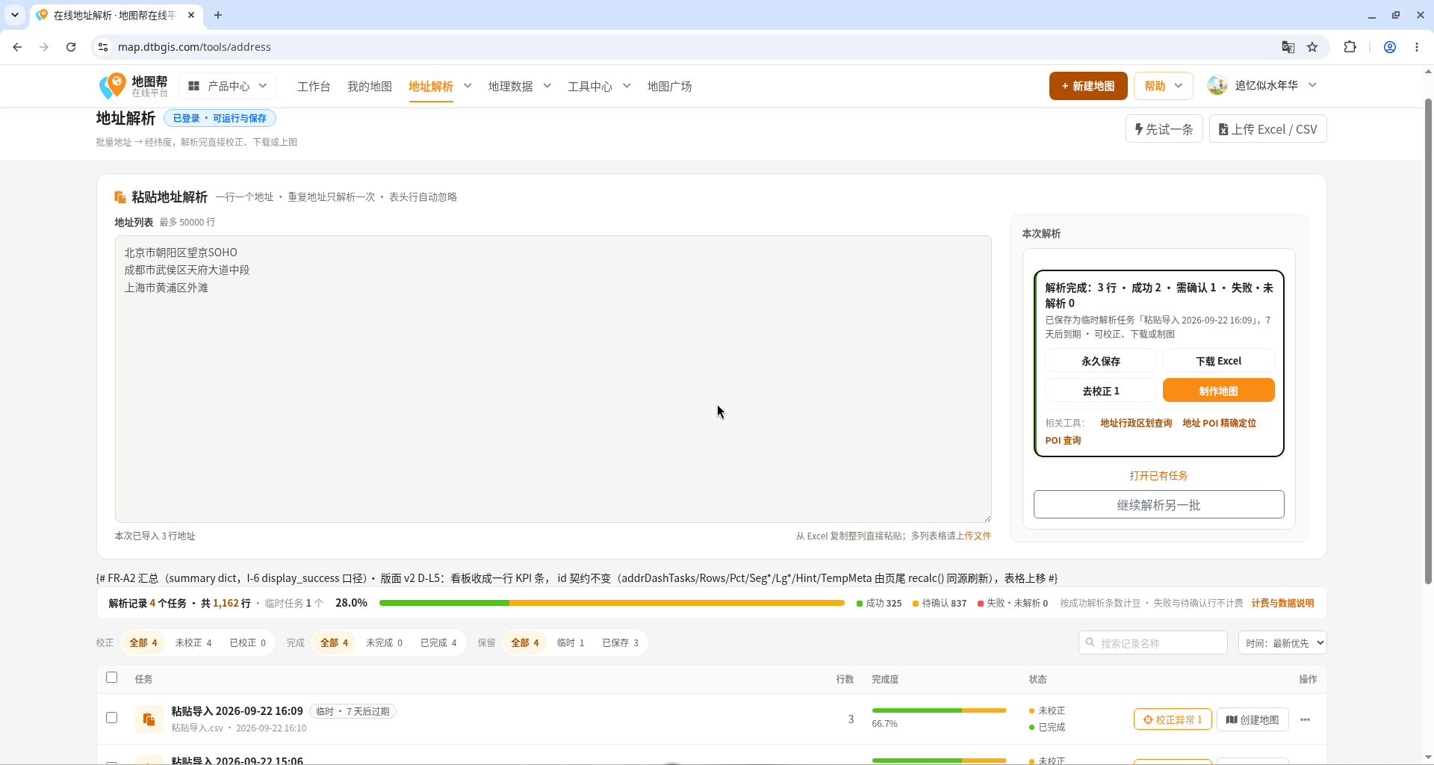Filter by 未校正 4
Screen dimensions: 1434x765
coord(193,642)
